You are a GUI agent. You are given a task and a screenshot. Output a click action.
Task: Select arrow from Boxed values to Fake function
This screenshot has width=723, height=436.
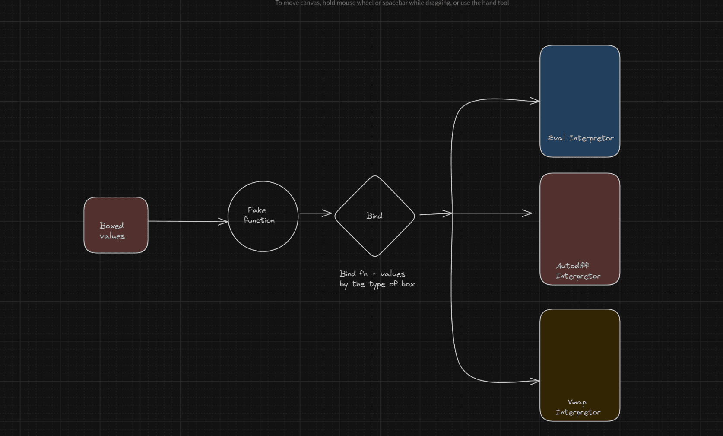tap(188, 221)
